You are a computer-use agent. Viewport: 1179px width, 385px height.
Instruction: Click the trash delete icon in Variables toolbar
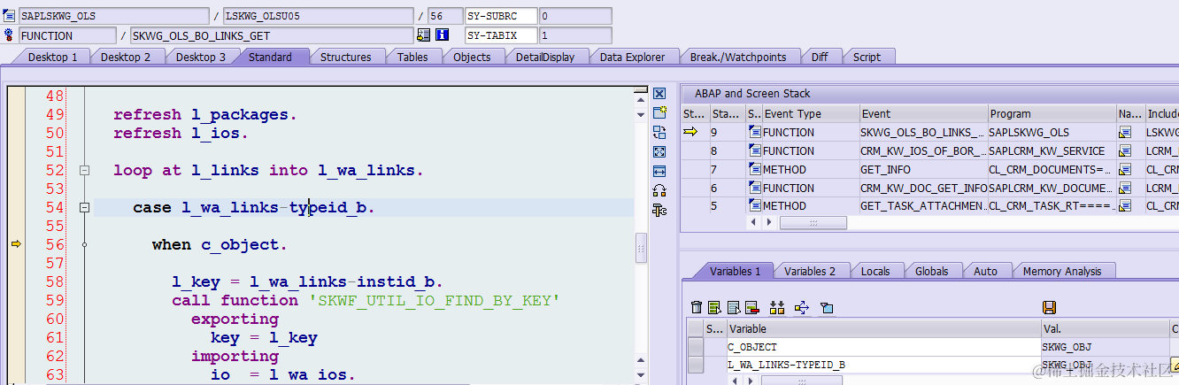click(697, 307)
